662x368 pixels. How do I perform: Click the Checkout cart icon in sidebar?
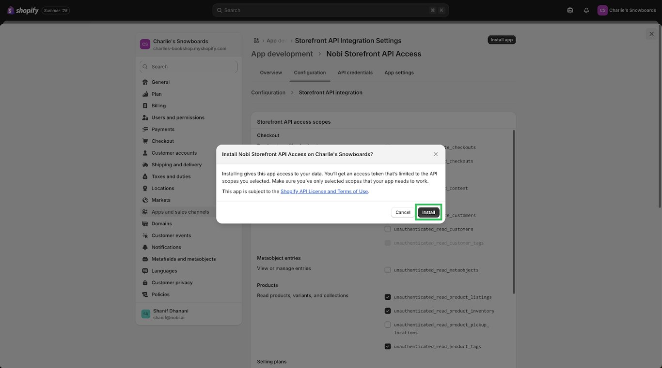tap(145, 141)
